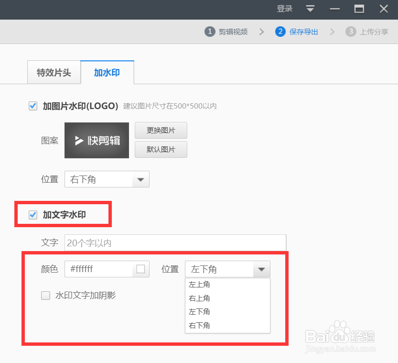
Task: Click the 快剪辑 logo watermark preview
Action: click(97, 140)
